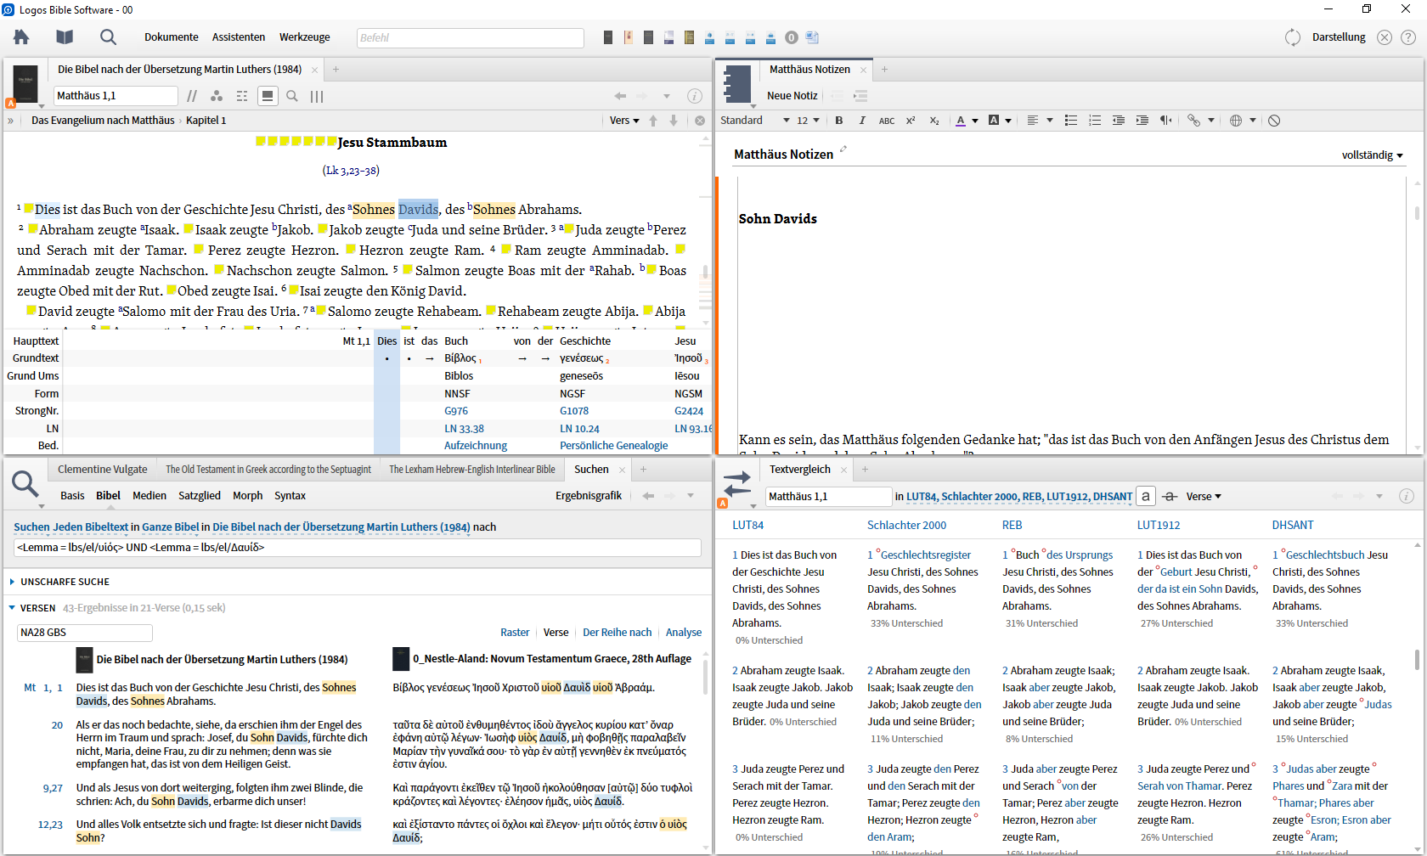Screen dimensions: 1427x856
Task: Open global Search from the top toolbar
Action: coord(108,37)
